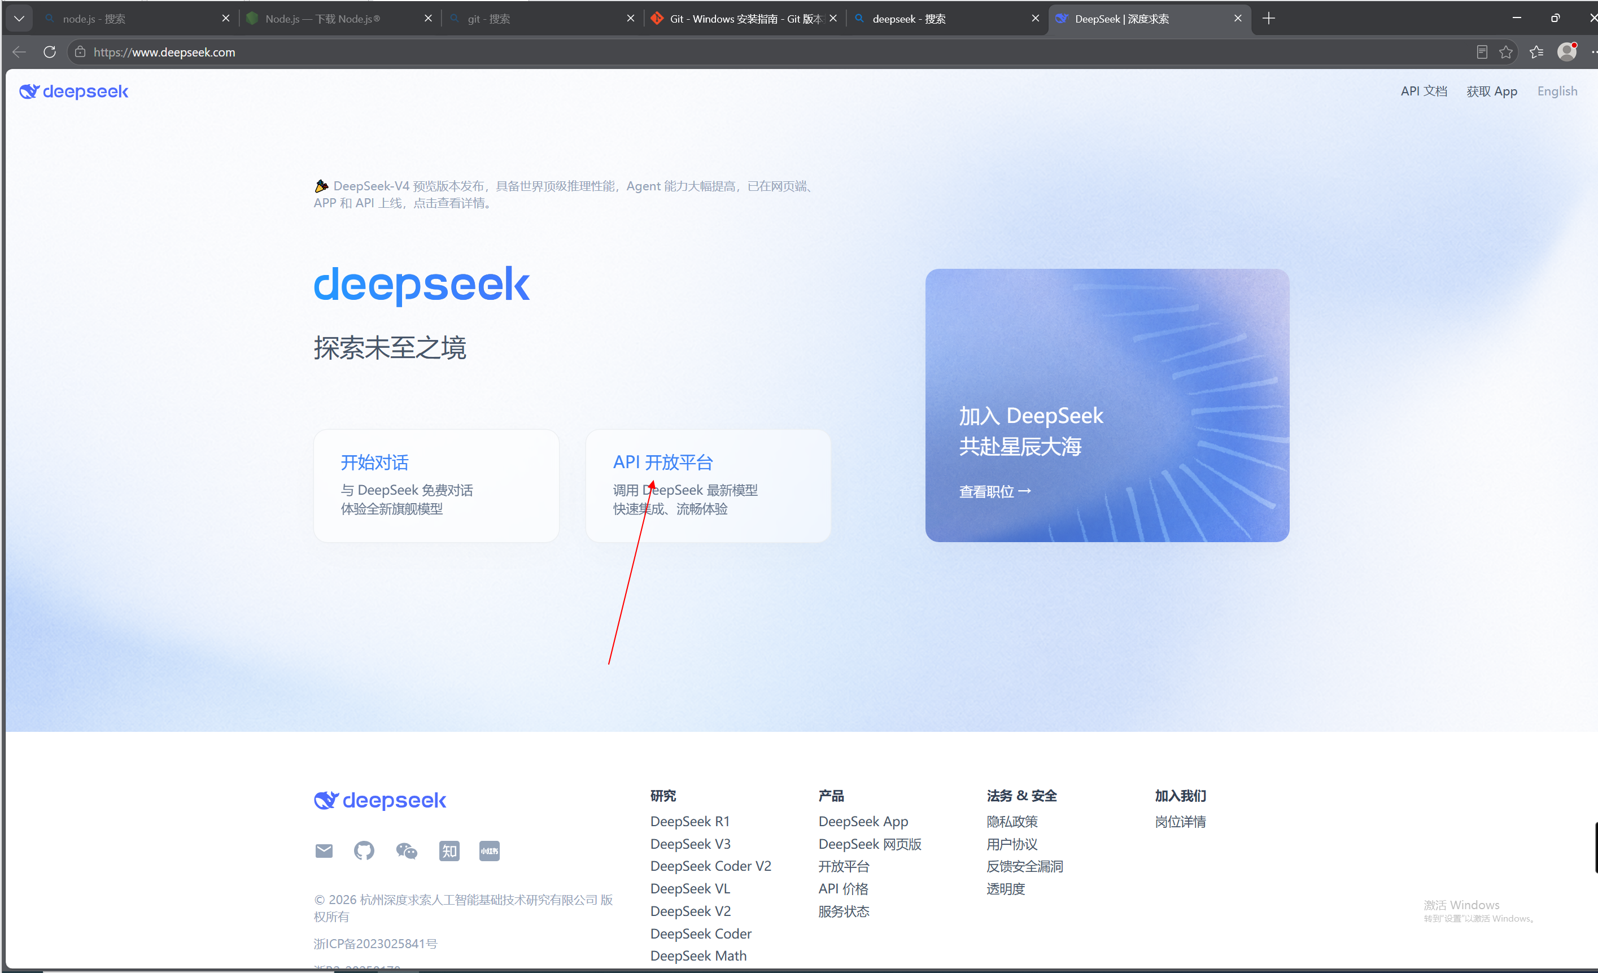Switch to the Git - Windows 安装指南 tab
This screenshot has width=1598, height=973.
(743, 19)
